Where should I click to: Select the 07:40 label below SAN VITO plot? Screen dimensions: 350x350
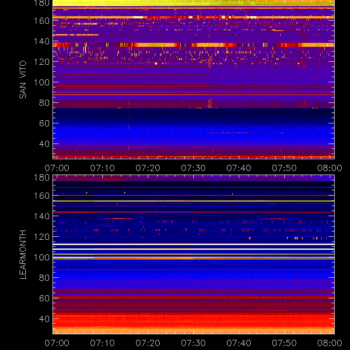(x=239, y=168)
